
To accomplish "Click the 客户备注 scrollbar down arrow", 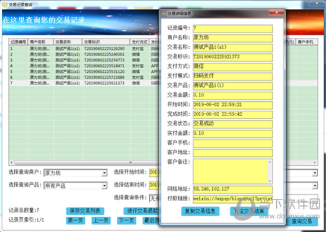I will 270,181.
